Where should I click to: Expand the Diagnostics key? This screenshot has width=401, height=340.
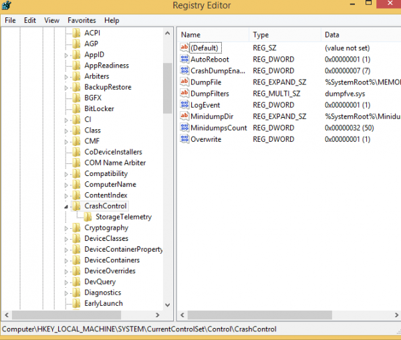pyautogui.click(x=66, y=293)
